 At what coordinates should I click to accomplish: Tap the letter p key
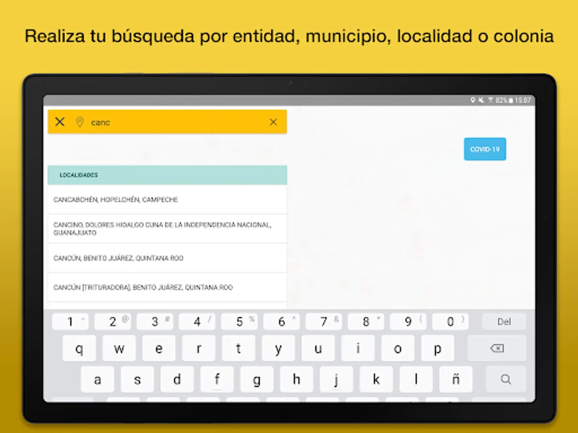coord(437,348)
